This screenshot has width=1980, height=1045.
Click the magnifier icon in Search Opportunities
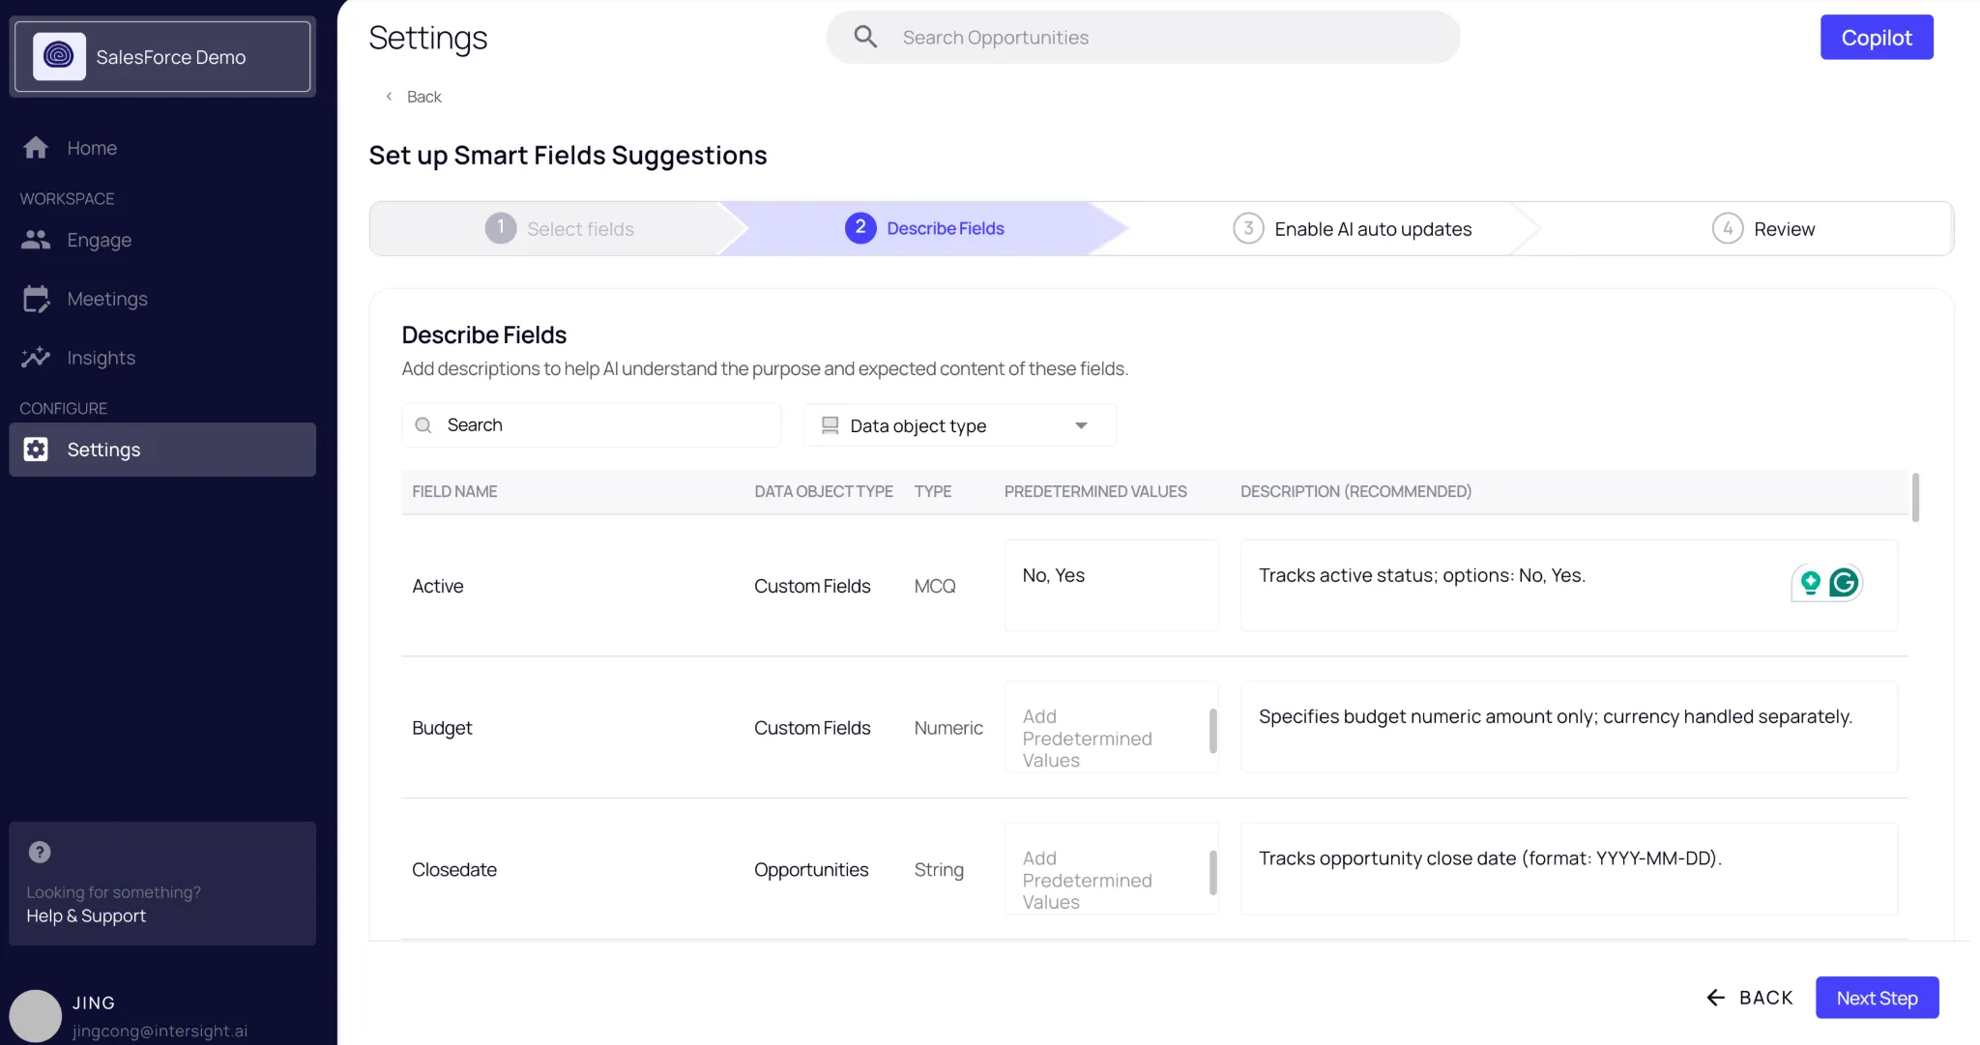click(x=865, y=37)
